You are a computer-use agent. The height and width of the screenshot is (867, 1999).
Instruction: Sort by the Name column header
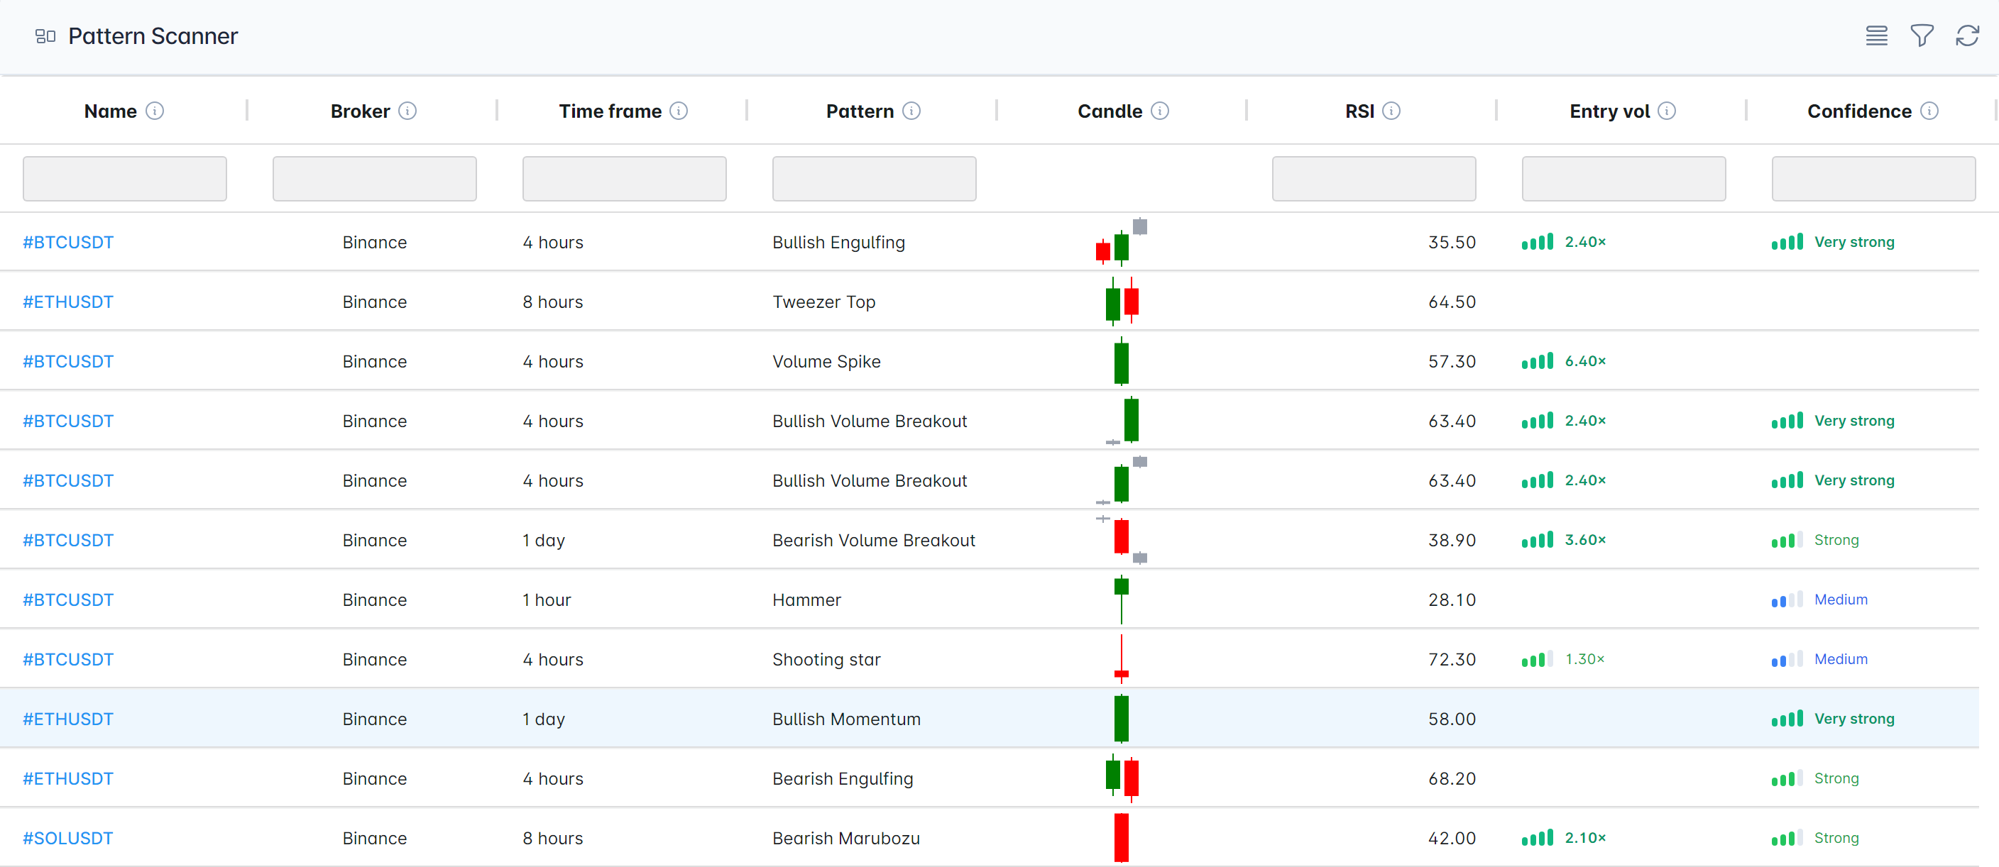coord(110,111)
